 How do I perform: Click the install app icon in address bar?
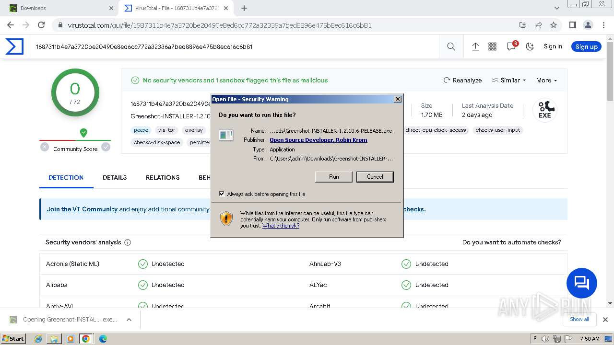(x=523, y=25)
